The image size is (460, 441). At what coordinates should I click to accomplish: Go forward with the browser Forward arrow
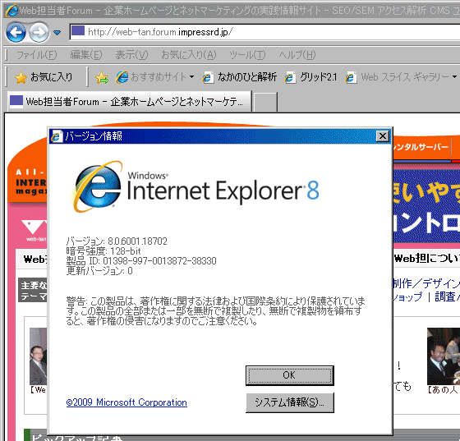39,33
